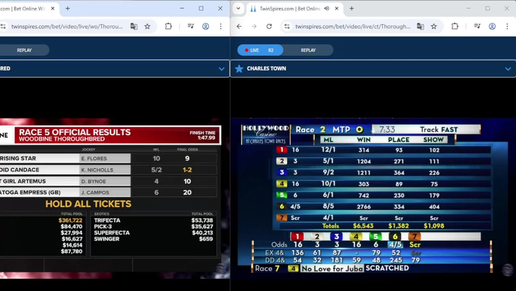
Task: Reload the Charles Town page
Action: (269, 26)
